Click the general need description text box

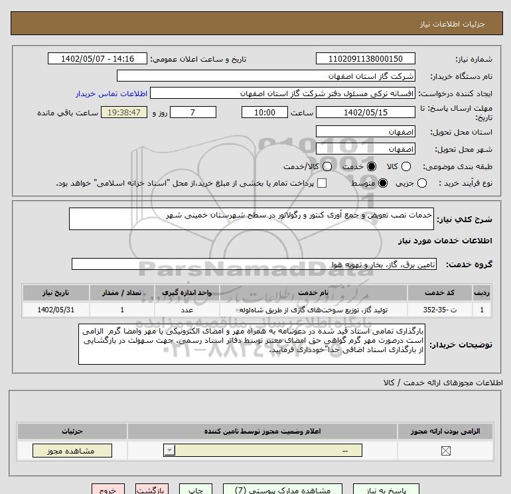pos(252,219)
